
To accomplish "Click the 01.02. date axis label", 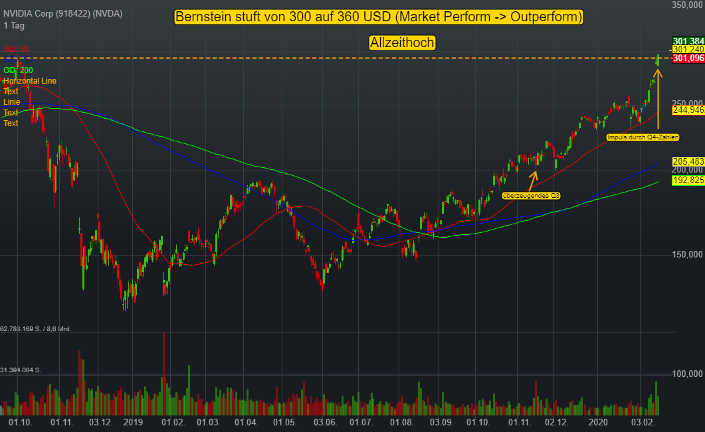I will click(x=173, y=423).
